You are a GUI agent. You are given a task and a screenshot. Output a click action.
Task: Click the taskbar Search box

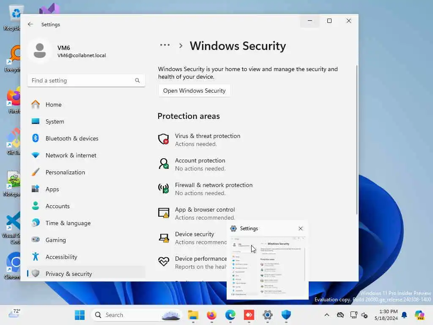[x=137, y=315]
